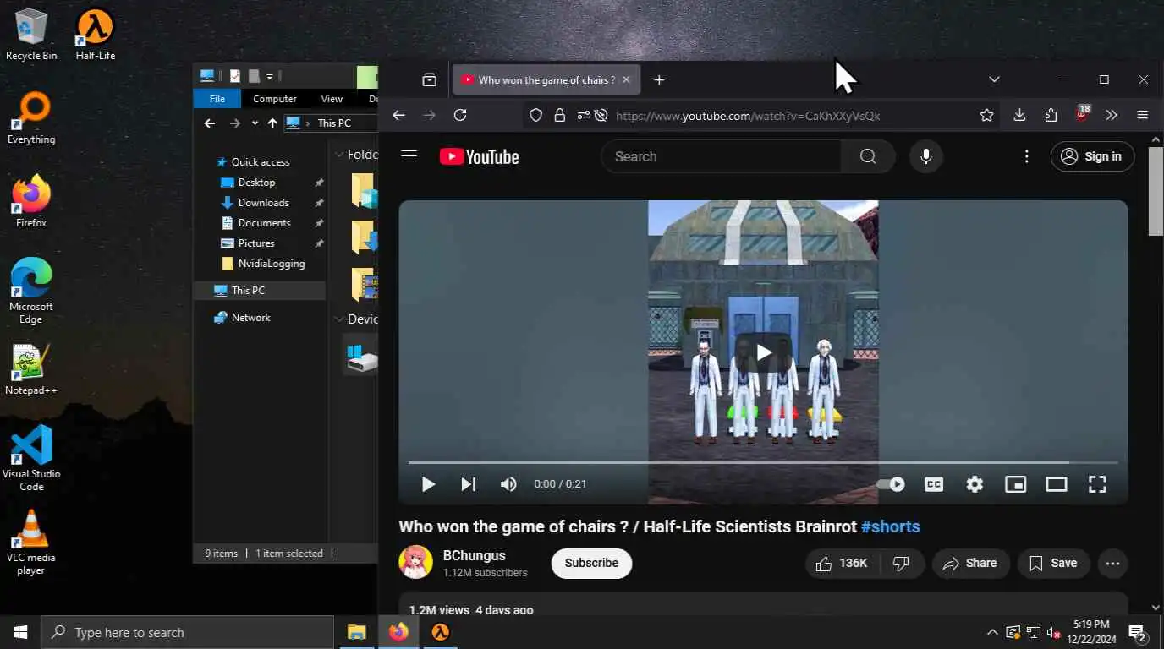
Task: Open the #shorts hashtag link
Action: point(890,526)
